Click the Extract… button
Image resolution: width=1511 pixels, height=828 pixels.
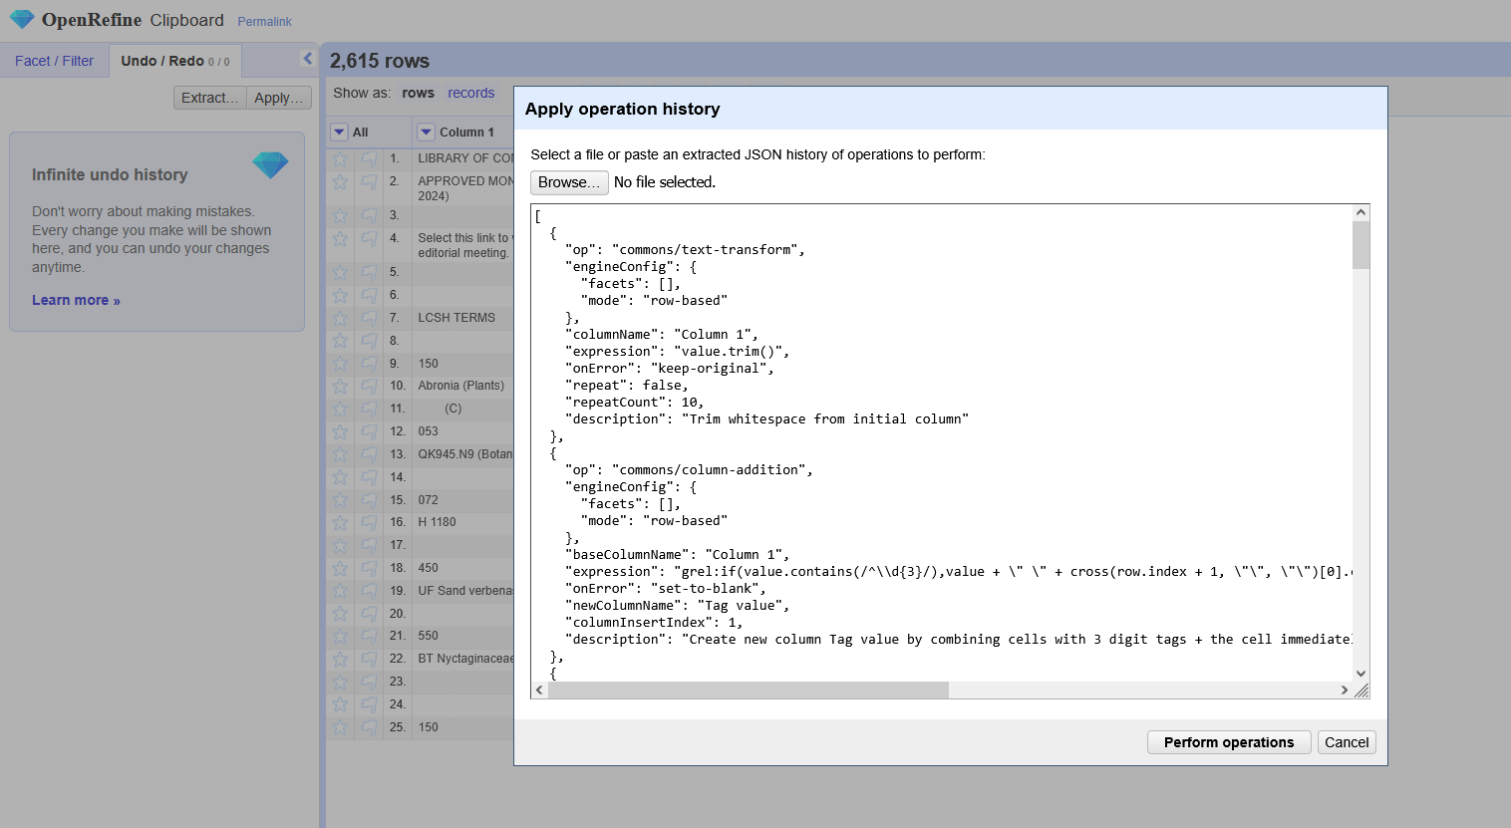coord(209,98)
